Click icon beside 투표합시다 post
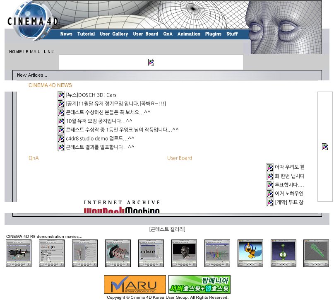 tap(270, 185)
